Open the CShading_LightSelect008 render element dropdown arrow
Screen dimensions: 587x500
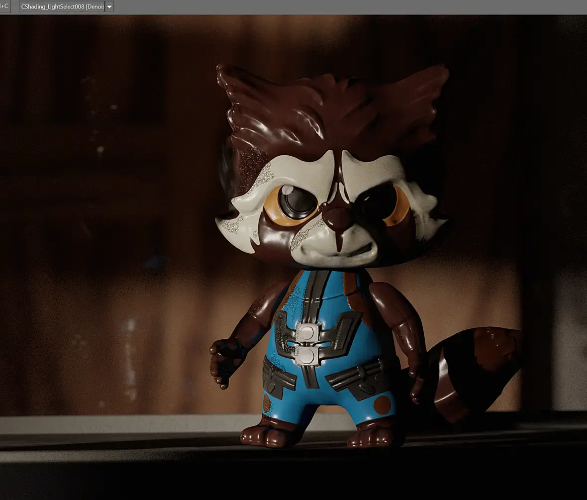(109, 7)
